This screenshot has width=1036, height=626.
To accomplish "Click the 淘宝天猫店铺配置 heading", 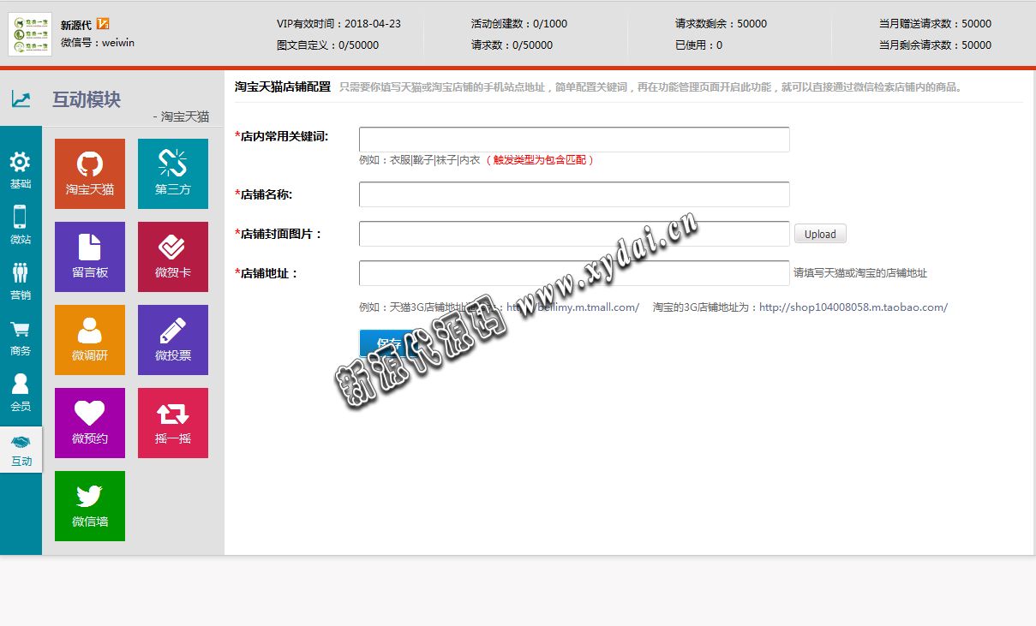I will tap(283, 86).
